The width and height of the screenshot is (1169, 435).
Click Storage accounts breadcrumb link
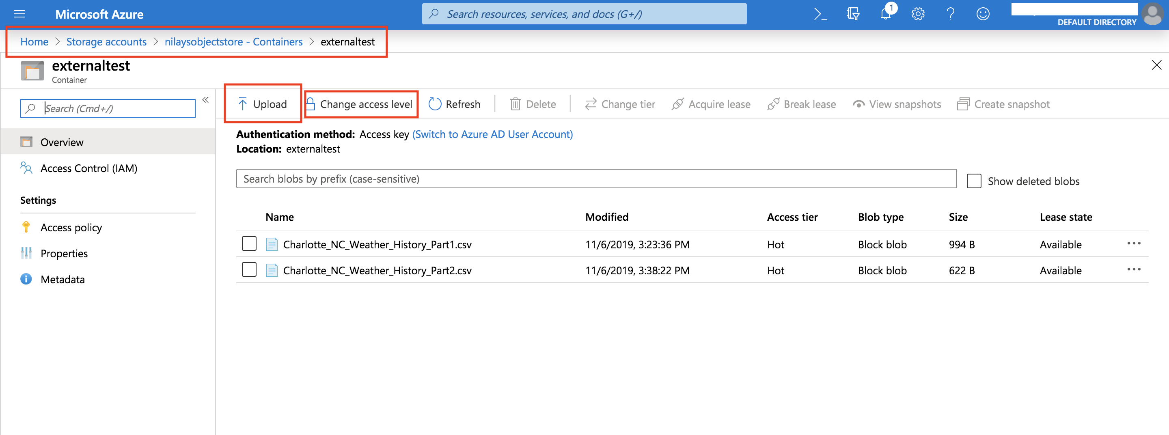(x=106, y=42)
